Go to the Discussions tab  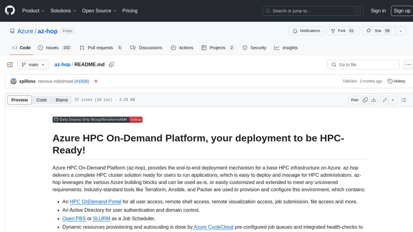tap(146, 48)
